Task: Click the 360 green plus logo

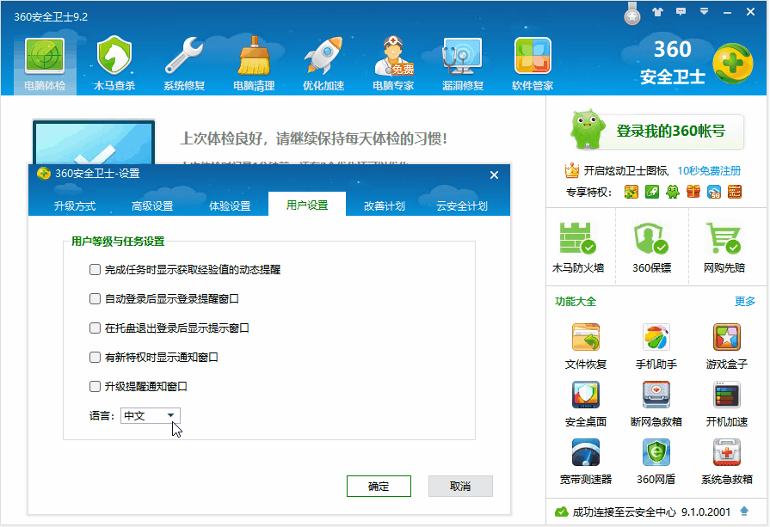Action: click(x=733, y=64)
